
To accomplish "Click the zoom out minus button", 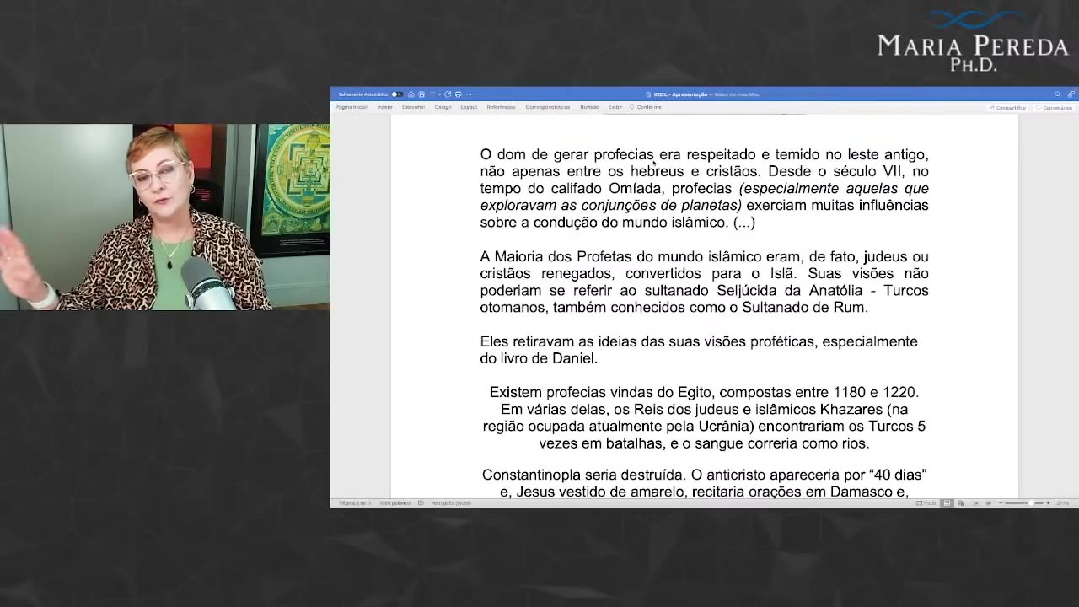I will coord(1001,503).
